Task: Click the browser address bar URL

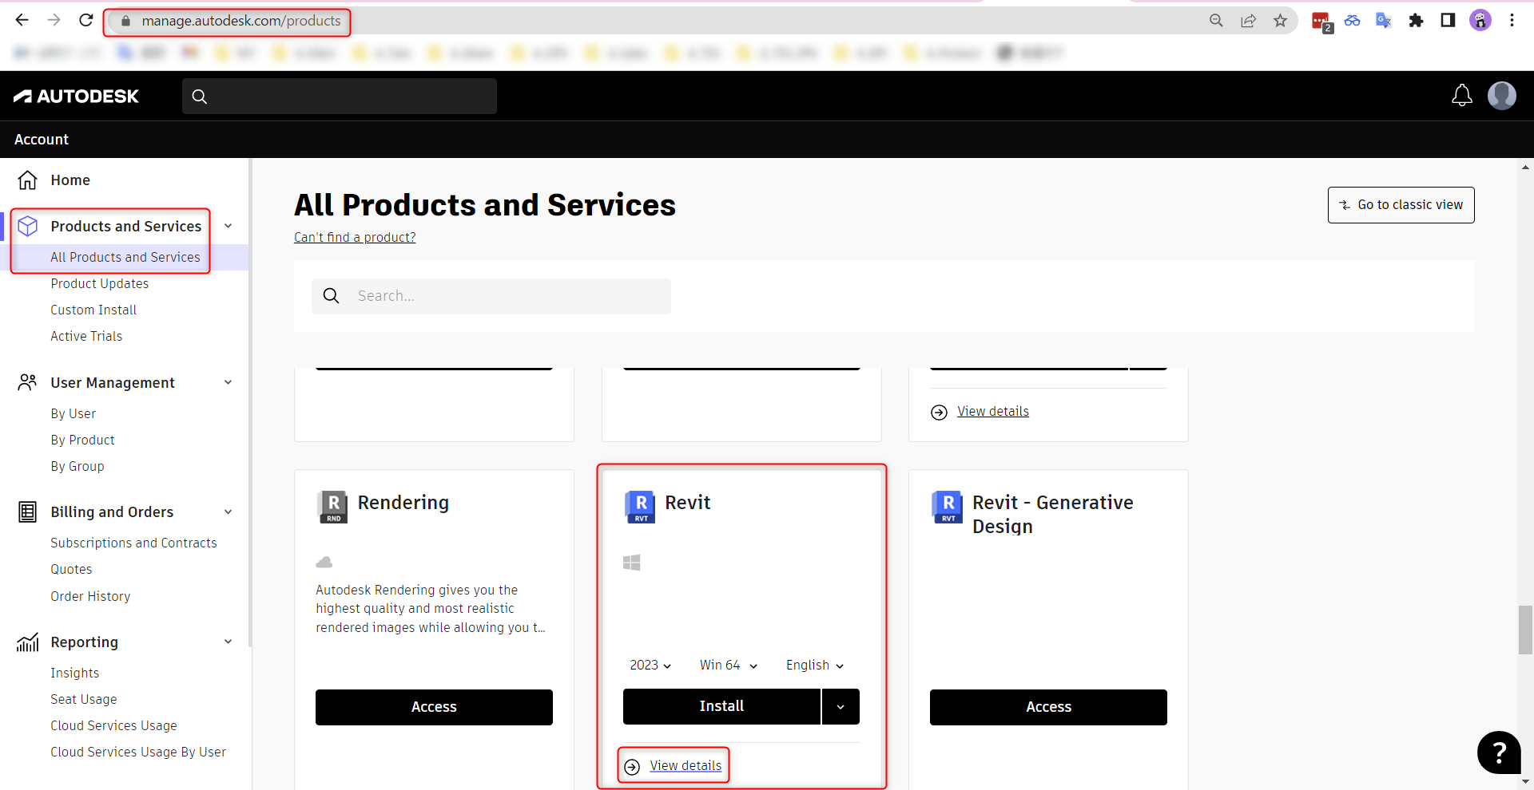Action: pyautogui.click(x=241, y=21)
